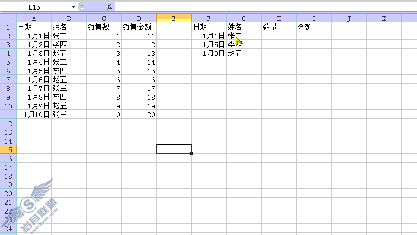This screenshot has width=417, height=235.
Task: Click cell C1 containing 销售数量
Action: coord(104,27)
